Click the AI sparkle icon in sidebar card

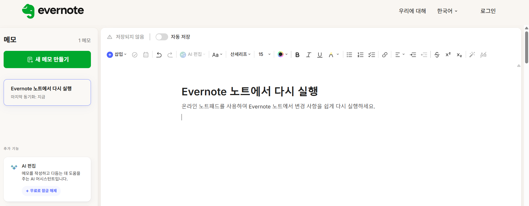click(x=14, y=167)
